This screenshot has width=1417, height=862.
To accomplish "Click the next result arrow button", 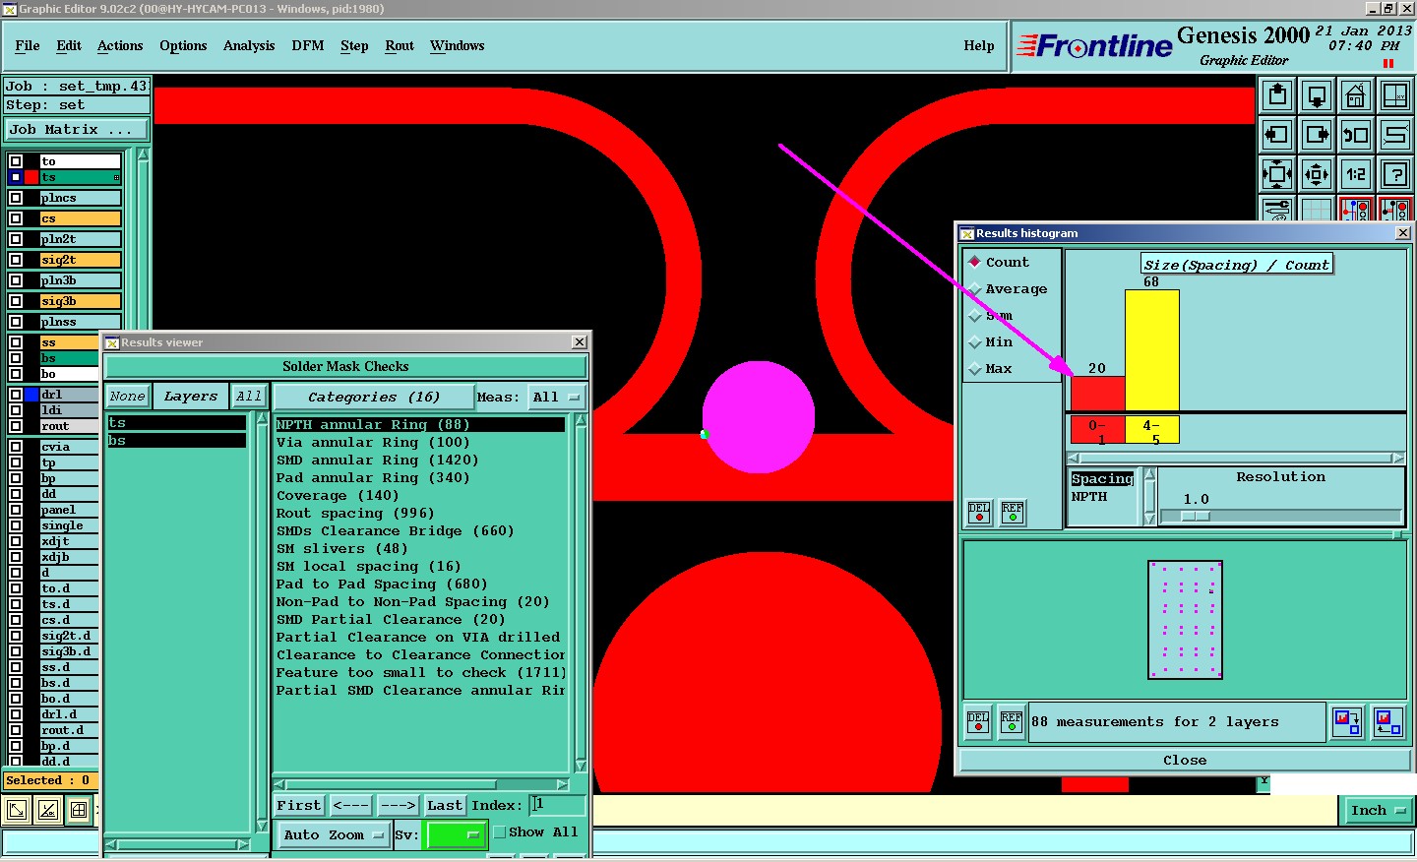I will click(x=399, y=805).
